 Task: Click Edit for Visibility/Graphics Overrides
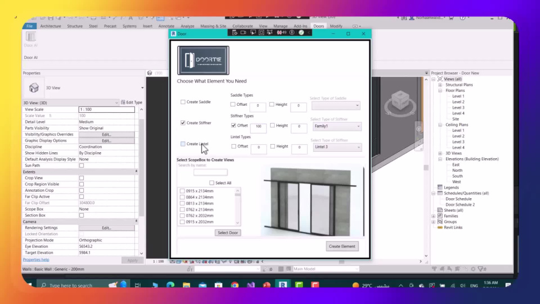click(x=106, y=134)
